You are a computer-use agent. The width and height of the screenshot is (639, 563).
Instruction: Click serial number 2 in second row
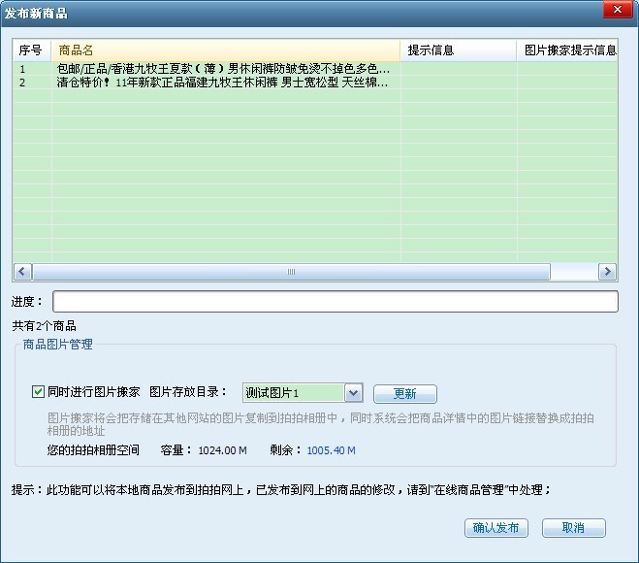(x=23, y=83)
